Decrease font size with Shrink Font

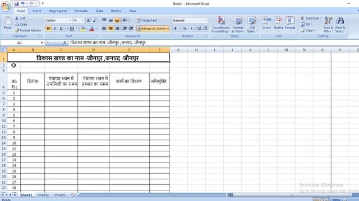pos(95,21)
